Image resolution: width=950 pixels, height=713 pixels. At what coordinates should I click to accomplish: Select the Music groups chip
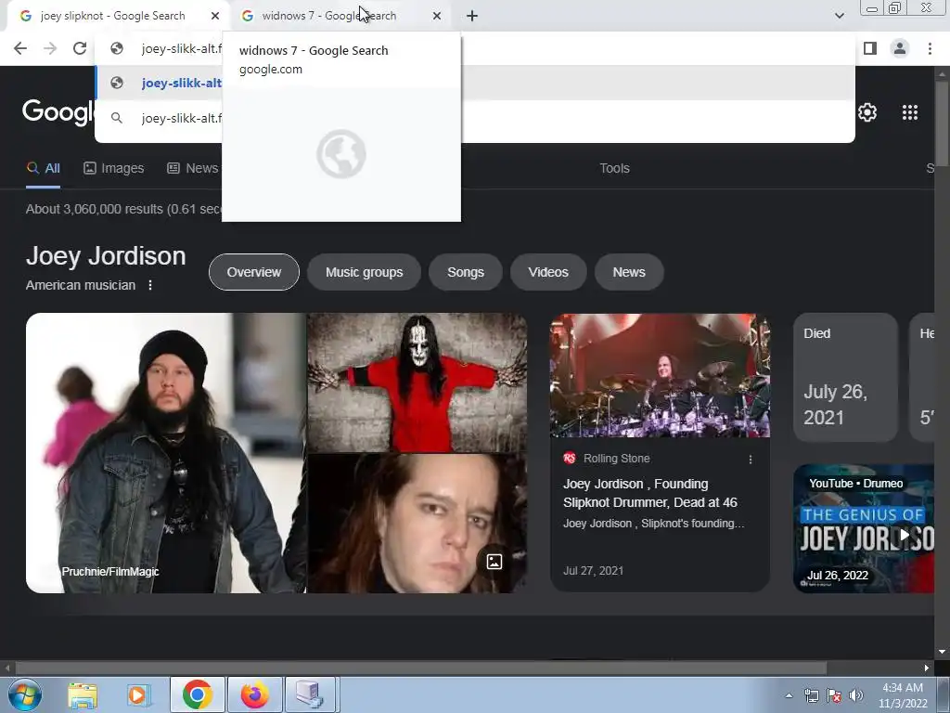tap(364, 272)
